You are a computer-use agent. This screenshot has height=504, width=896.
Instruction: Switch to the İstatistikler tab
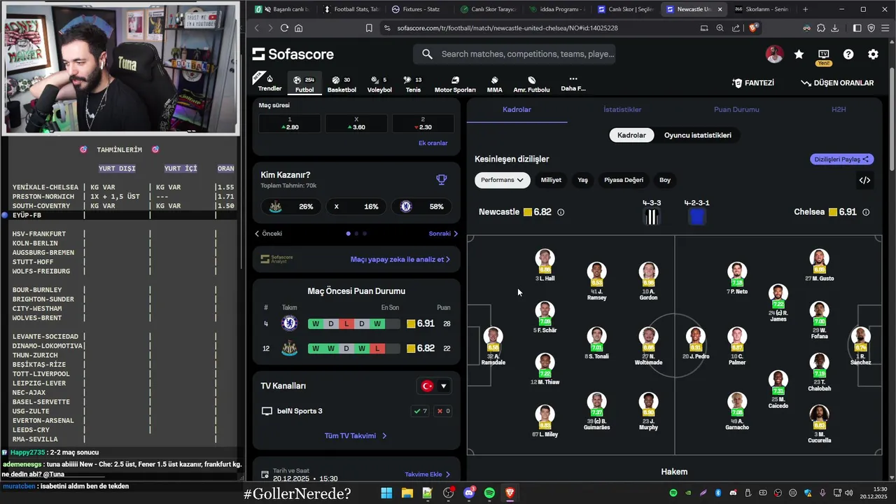(622, 110)
